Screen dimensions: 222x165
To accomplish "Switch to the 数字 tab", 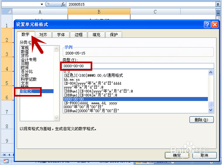I will coord(26,34).
